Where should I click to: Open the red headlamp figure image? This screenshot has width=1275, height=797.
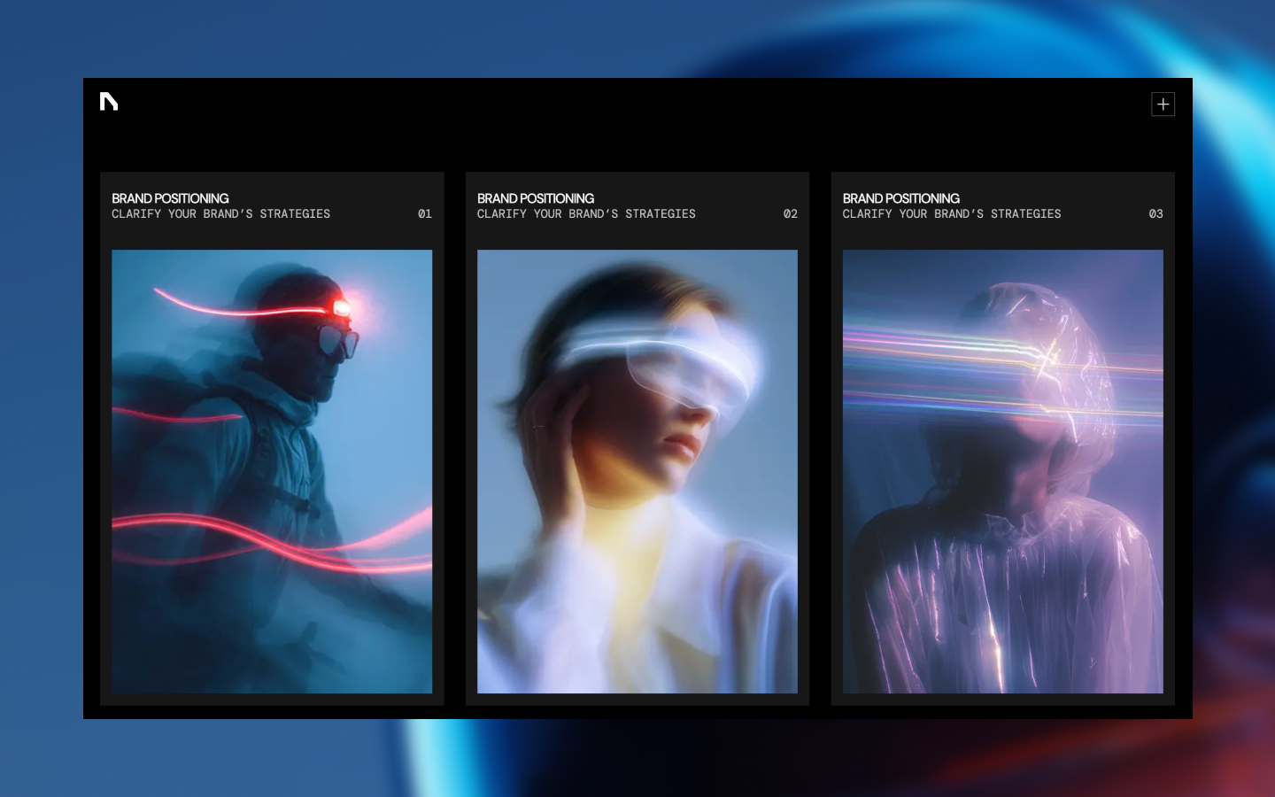coord(272,471)
